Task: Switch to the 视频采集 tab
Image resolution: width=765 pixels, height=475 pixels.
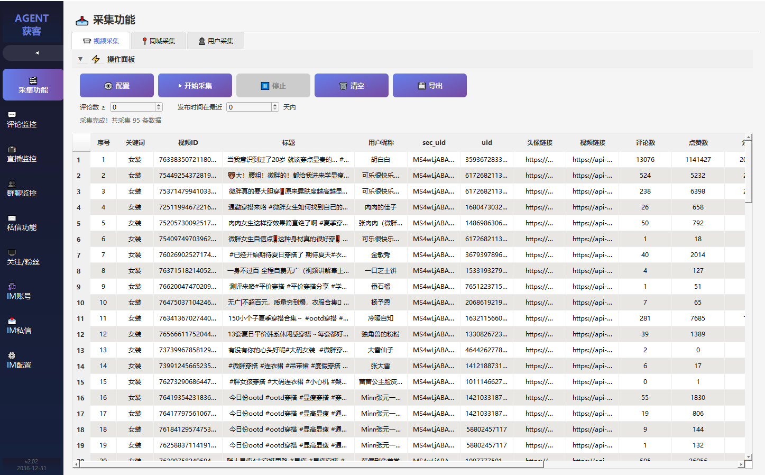Action: click(101, 41)
